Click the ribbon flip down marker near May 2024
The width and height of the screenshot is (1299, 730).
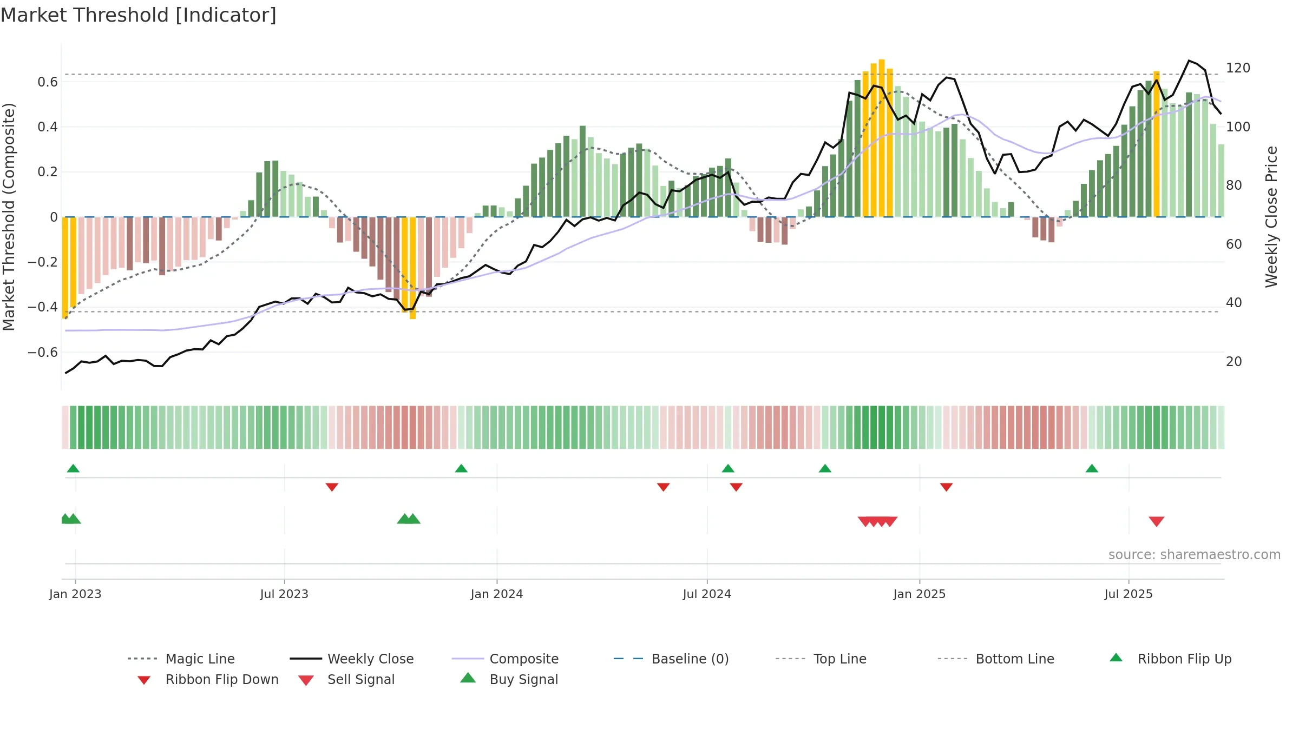[664, 487]
